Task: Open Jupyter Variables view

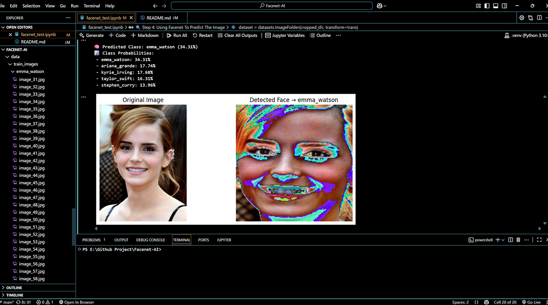Action: click(x=285, y=35)
